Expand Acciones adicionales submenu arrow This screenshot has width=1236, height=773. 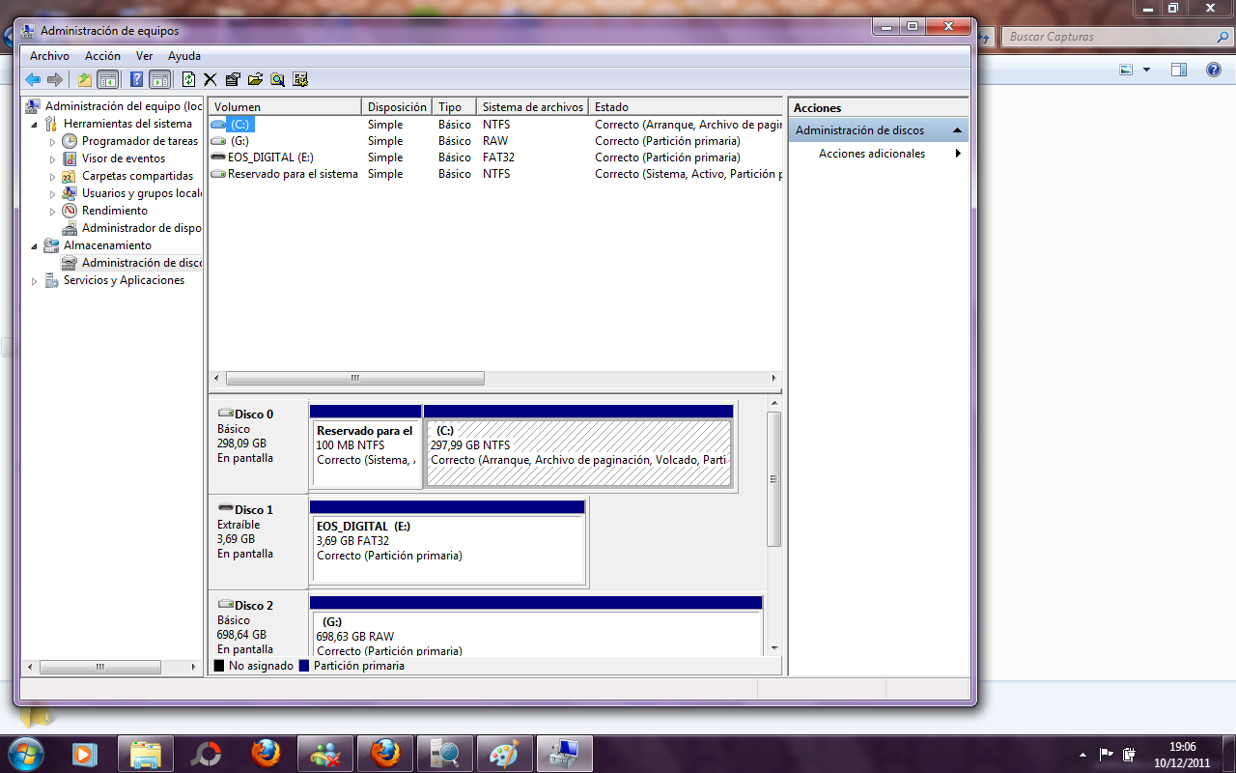click(958, 154)
